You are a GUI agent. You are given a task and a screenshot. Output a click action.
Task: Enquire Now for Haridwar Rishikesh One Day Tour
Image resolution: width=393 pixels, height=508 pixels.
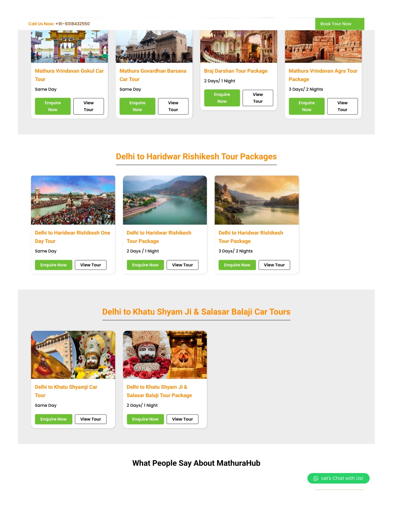[x=53, y=265]
